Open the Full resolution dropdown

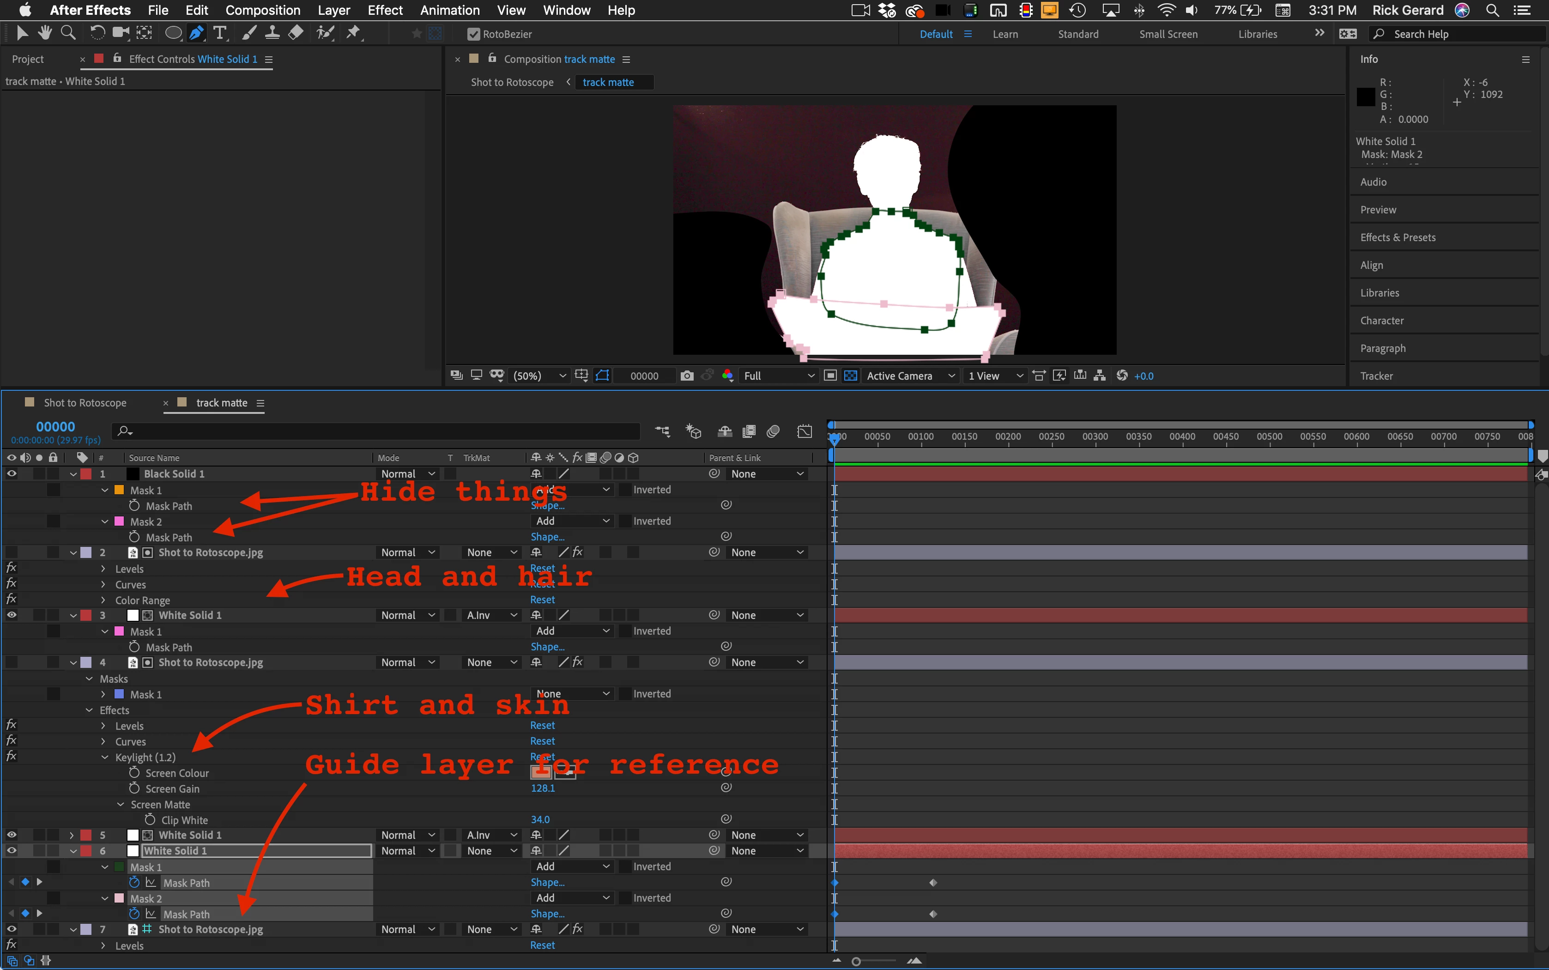tap(778, 376)
